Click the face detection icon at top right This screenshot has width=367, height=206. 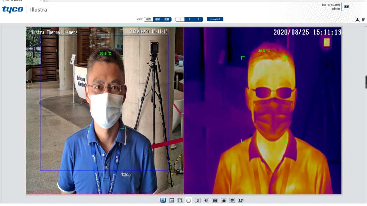pos(357,20)
